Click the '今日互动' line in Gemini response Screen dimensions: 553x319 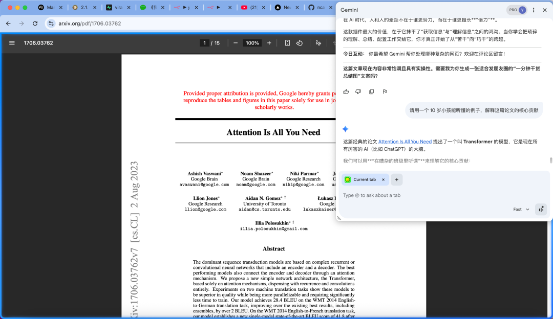coord(424,54)
